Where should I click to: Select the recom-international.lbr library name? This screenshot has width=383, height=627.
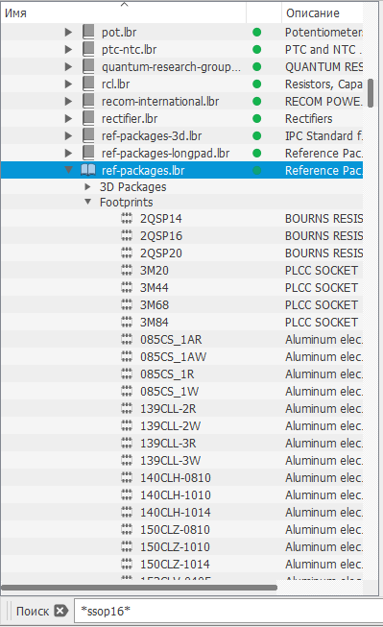pos(160,101)
